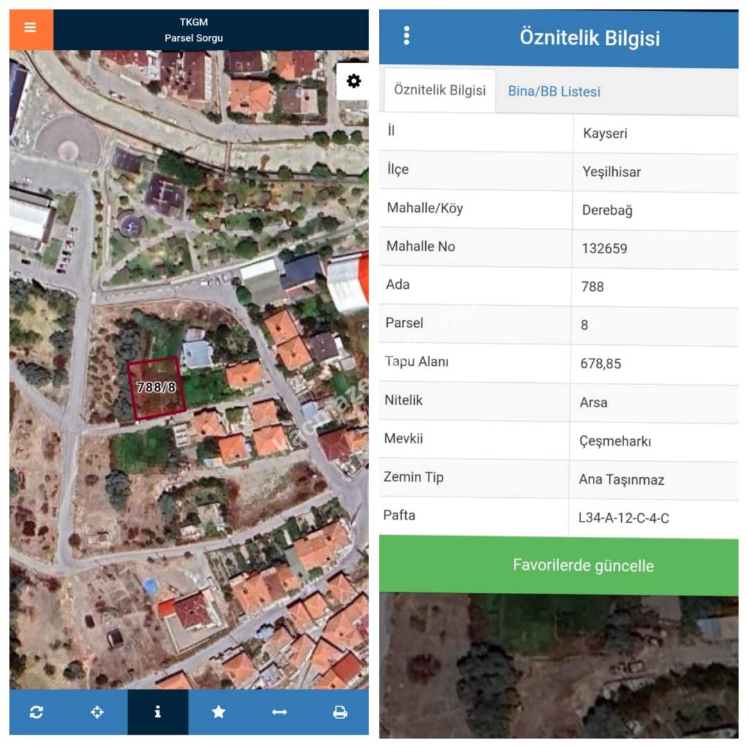Image resolution: width=748 pixels, height=748 pixels.
Task: Open the orange hamburger menu
Action: click(x=30, y=28)
